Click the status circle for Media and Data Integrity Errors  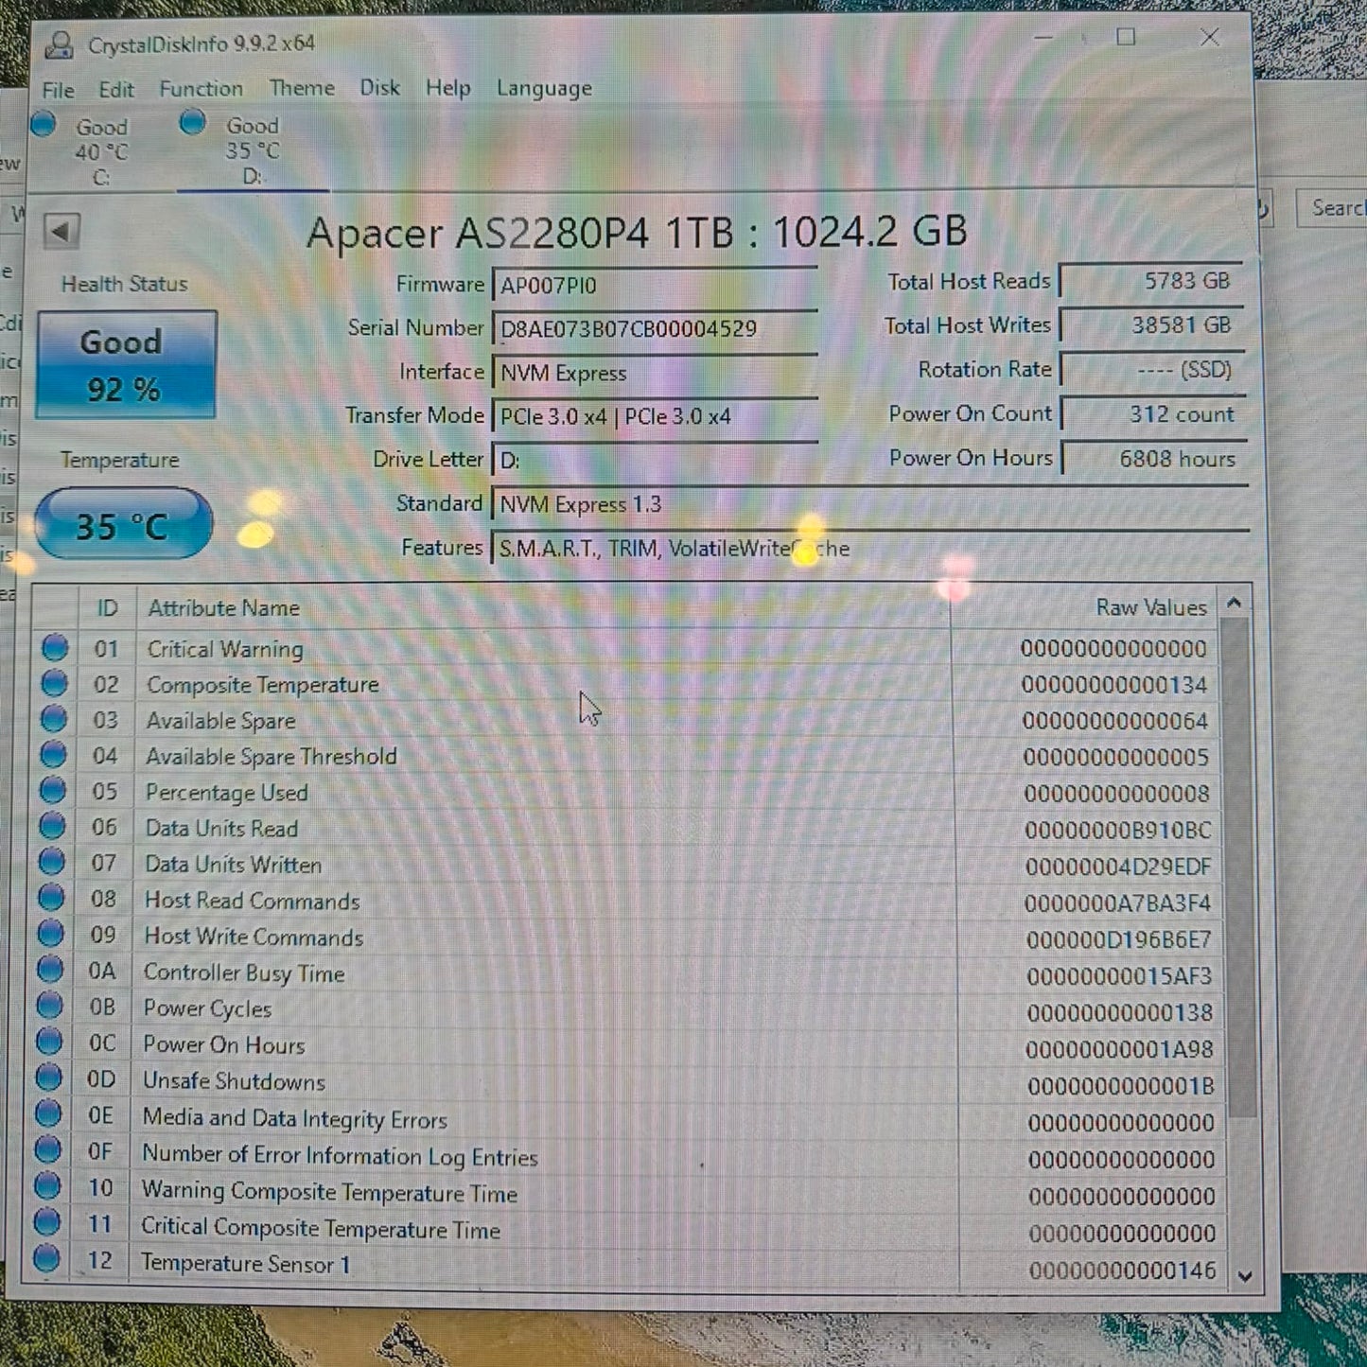(48, 1114)
